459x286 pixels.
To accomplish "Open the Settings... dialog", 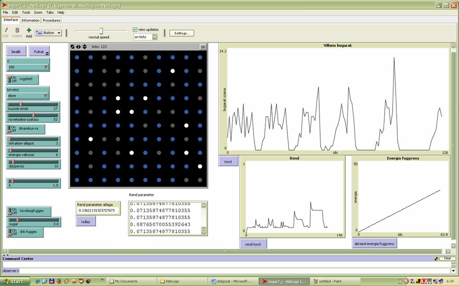I will [x=182, y=33].
